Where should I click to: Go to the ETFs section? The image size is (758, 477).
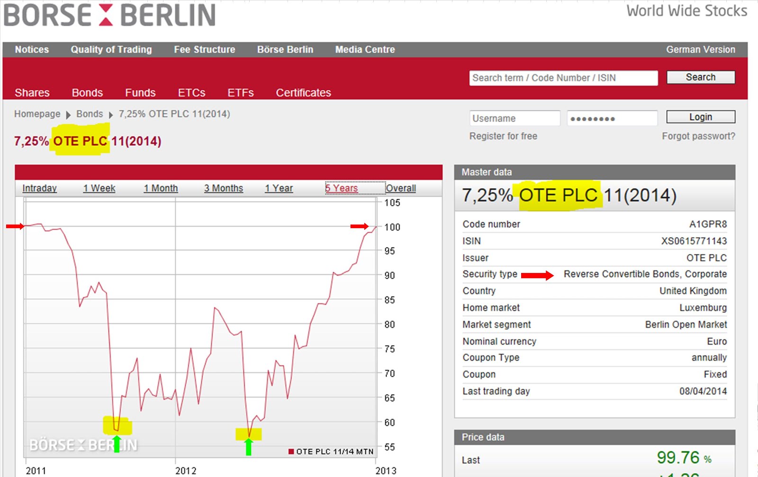click(241, 92)
